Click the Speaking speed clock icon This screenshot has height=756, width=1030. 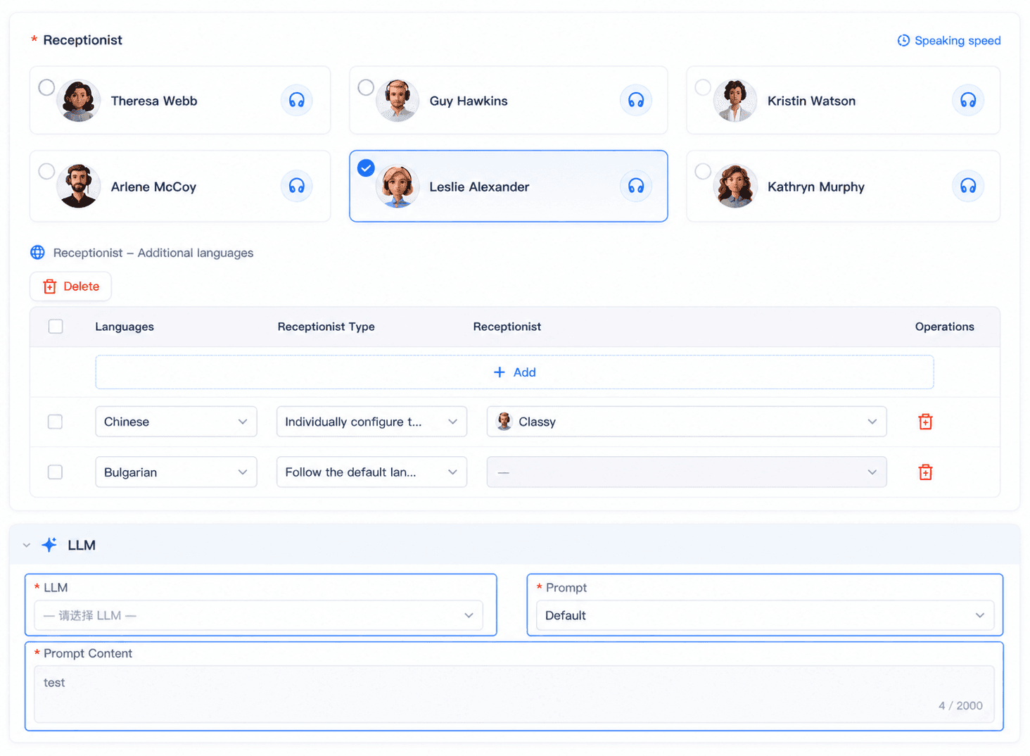point(903,41)
